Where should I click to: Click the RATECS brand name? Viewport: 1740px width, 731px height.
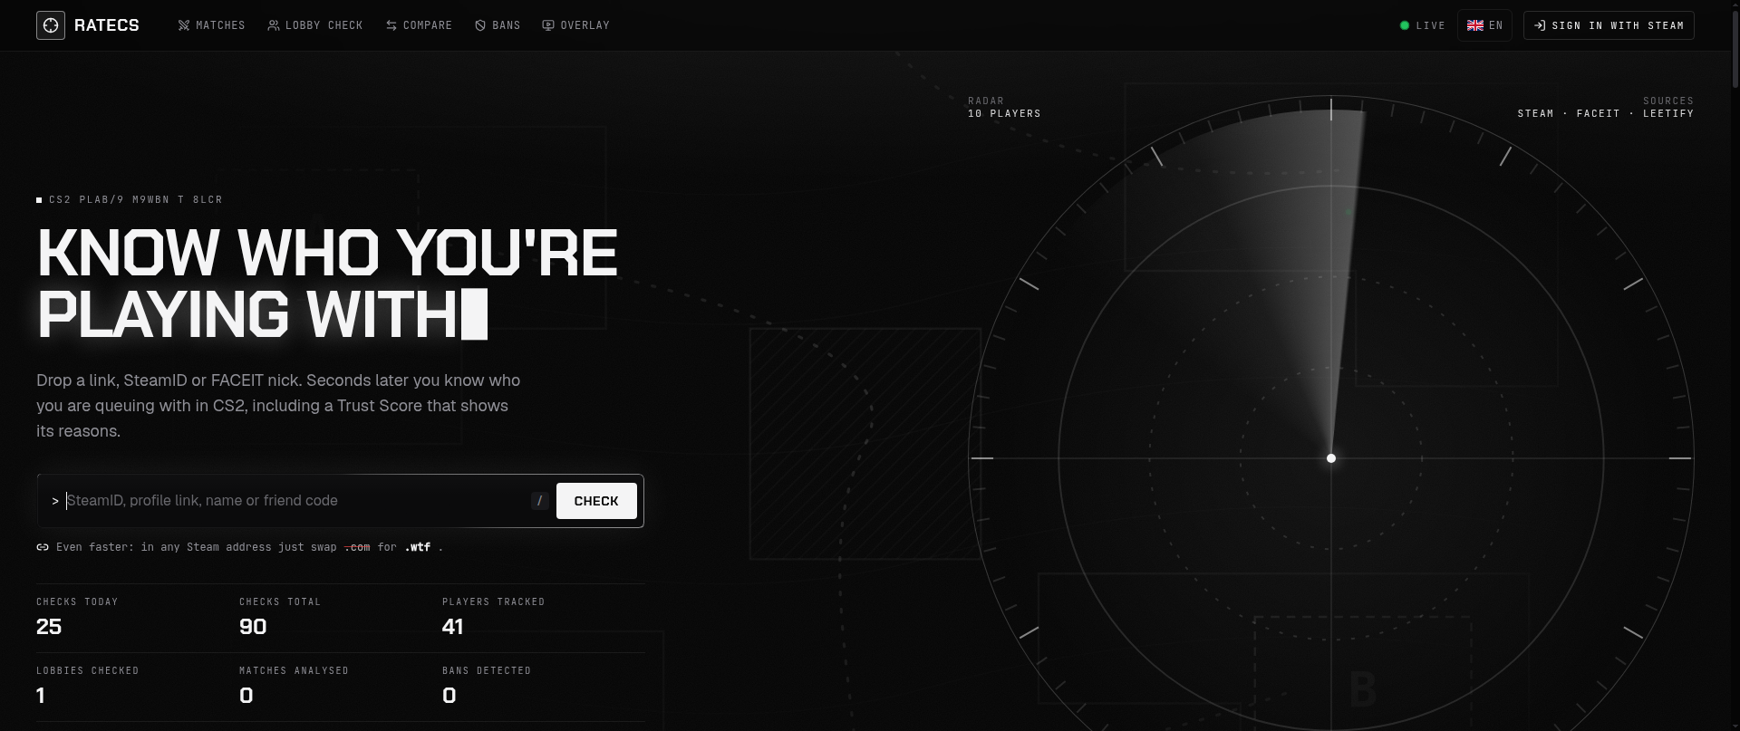pos(107,25)
